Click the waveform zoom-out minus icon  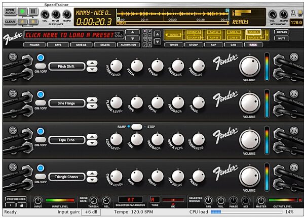coord(118,23)
